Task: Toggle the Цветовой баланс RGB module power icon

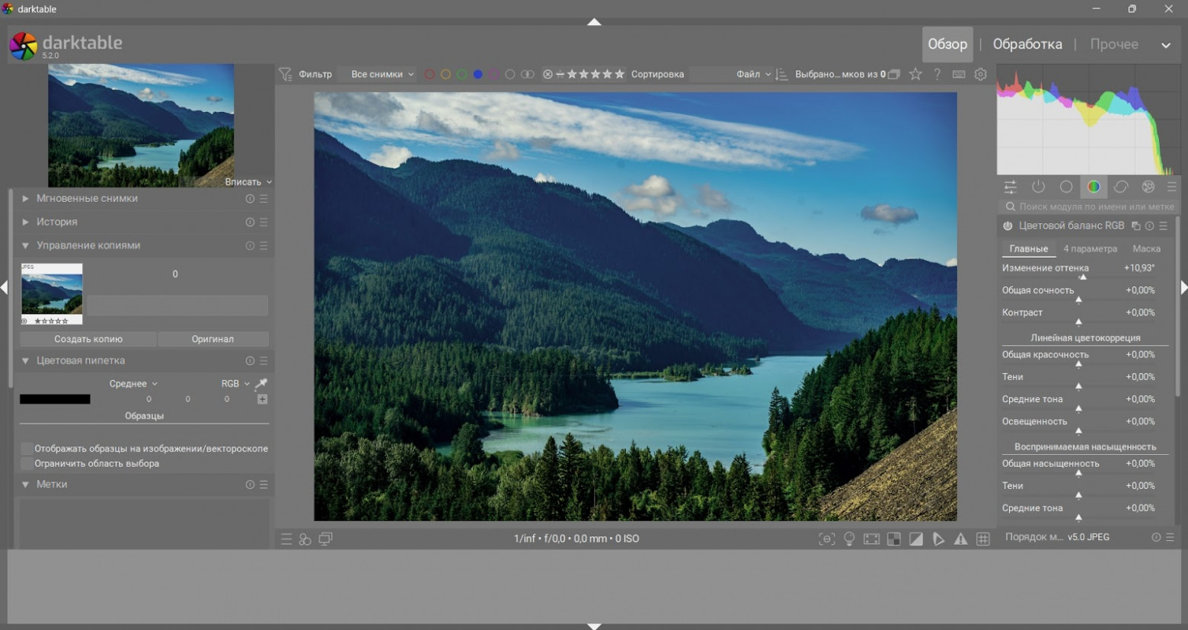Action: coord(1008,226)
